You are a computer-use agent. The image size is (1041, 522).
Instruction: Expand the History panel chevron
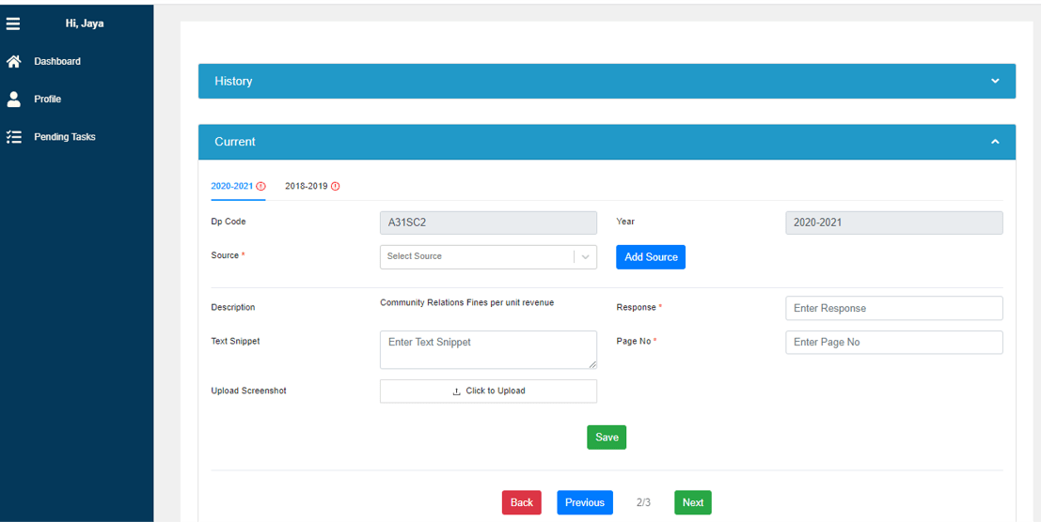click(995, 81)
